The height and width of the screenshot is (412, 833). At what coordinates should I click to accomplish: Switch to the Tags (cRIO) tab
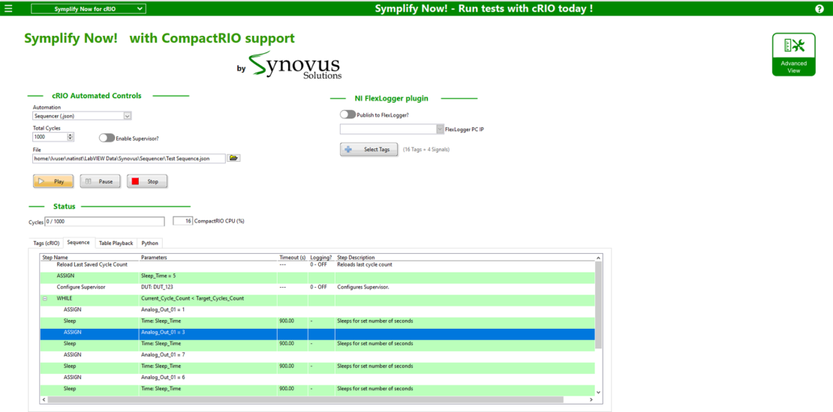pos(46,243)
